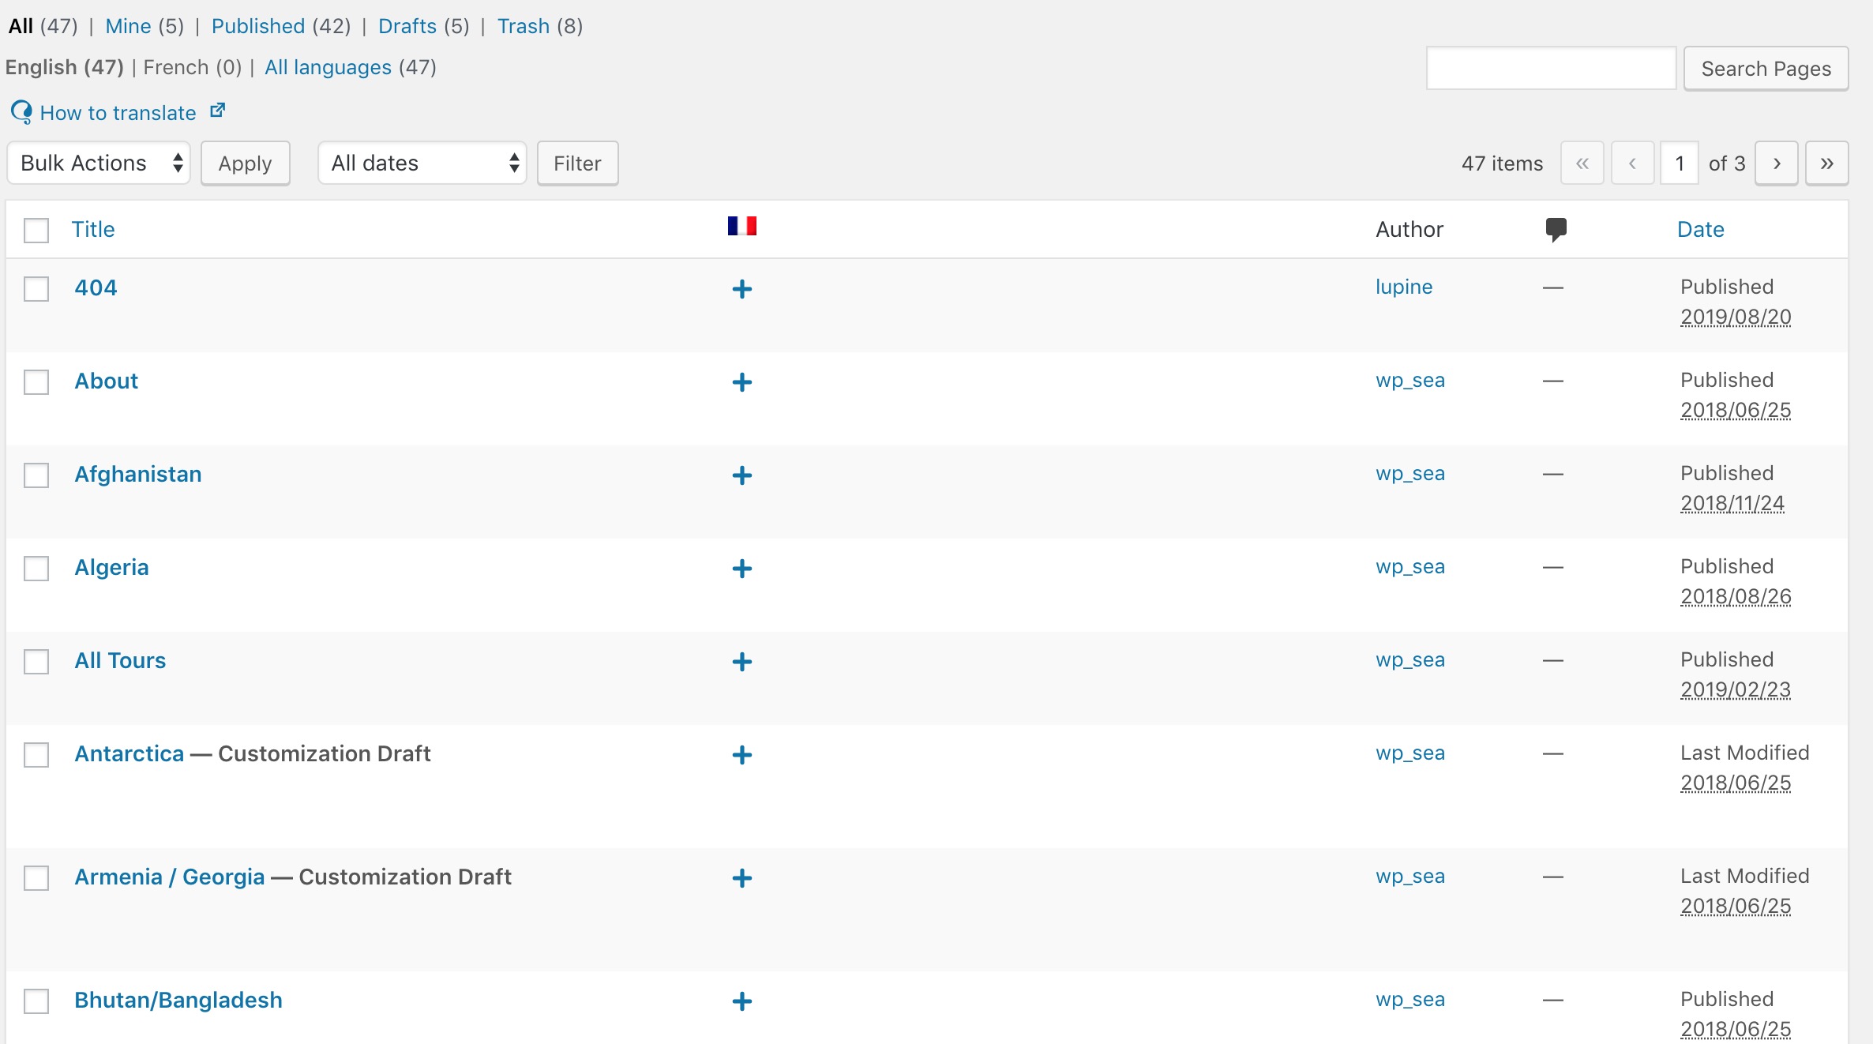Viewport: 1873px width, 1044px height.
Task: Go to next page arrow
Action: [1776, 163]
